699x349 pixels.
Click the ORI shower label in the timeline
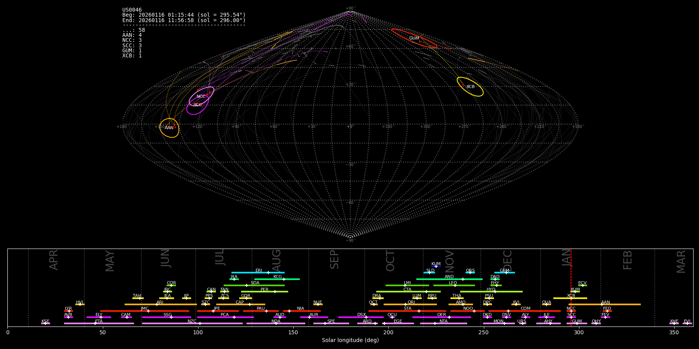(x=411, y=302)
